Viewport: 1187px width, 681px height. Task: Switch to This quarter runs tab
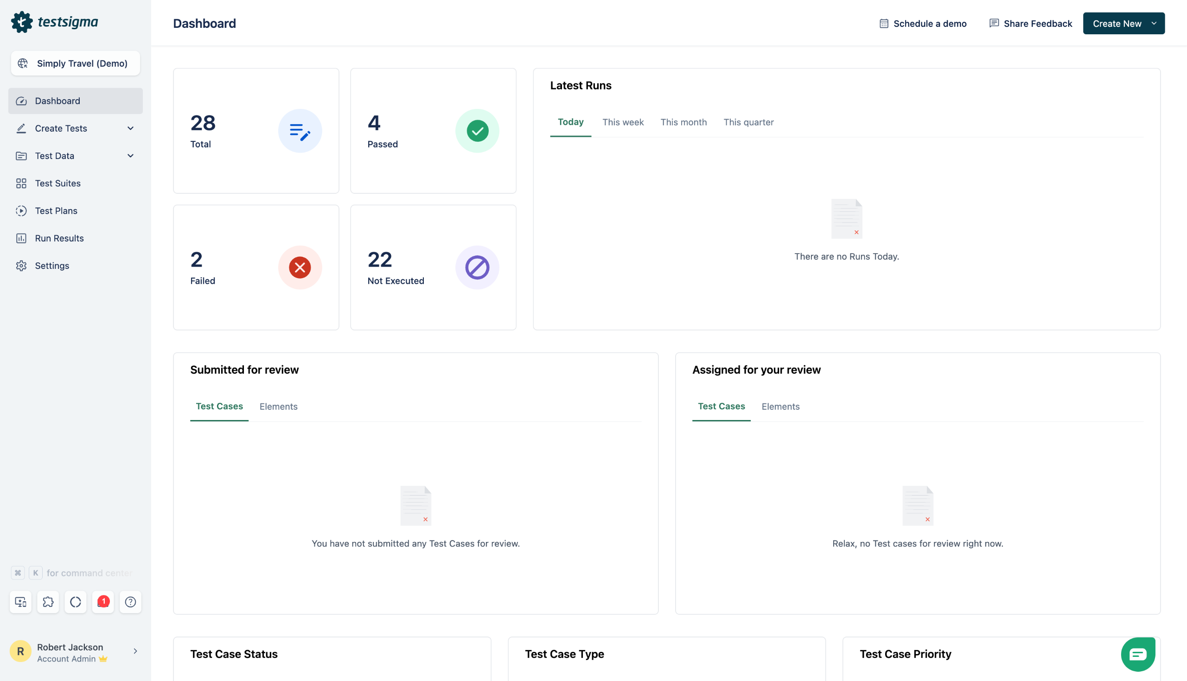748,122
